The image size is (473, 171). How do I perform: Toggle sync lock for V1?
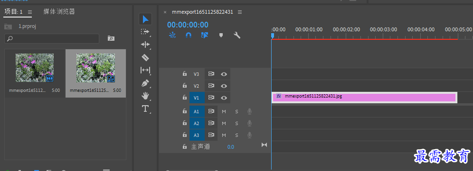pyautogui.click(x=211, y=98)
